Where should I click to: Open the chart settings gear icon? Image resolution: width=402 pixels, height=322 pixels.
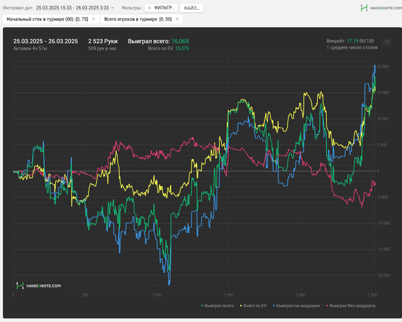(387, 42)
